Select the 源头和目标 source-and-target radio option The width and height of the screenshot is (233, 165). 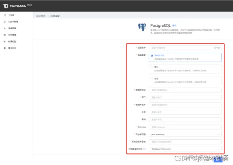pos(185,57)
